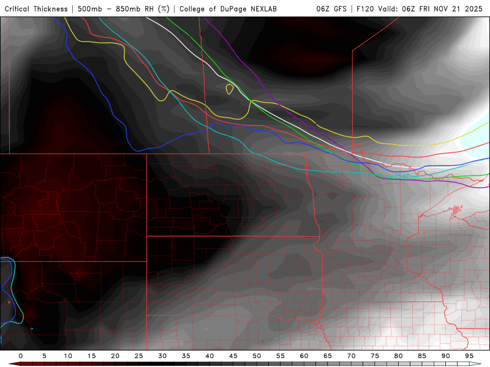
Task: Click the colorbar value "65"
Action: tap(328, 356)
